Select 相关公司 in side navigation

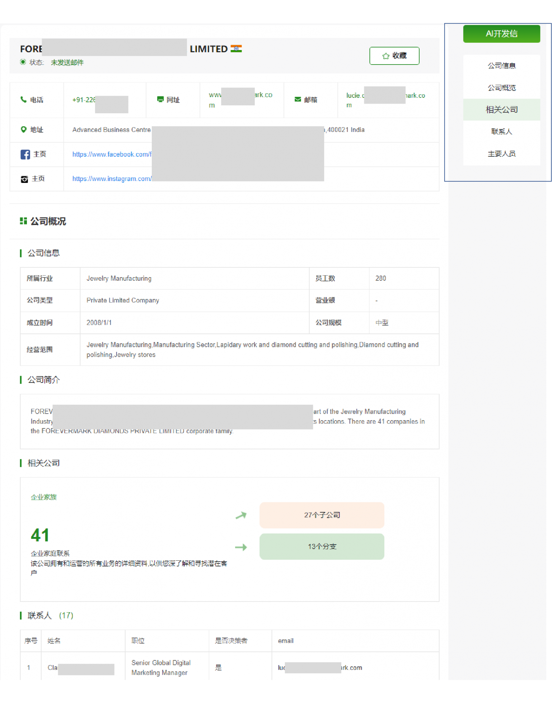coord(501,109)
